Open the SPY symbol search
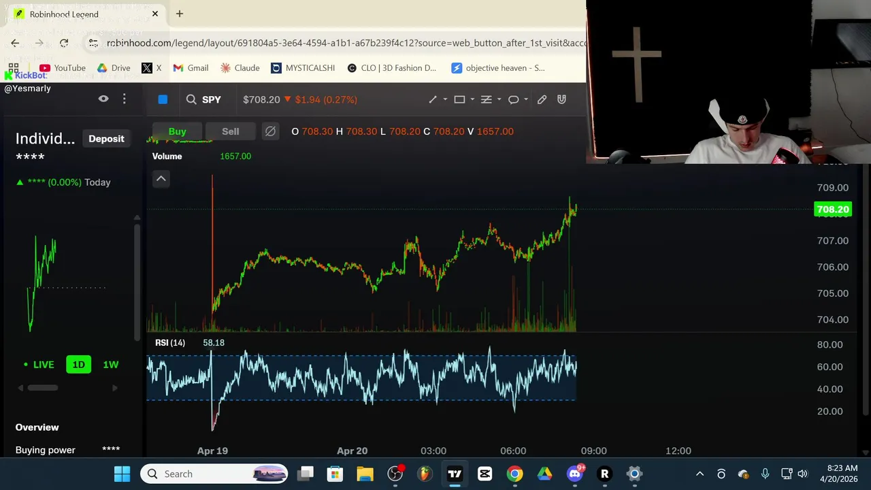 coord(204,99)
